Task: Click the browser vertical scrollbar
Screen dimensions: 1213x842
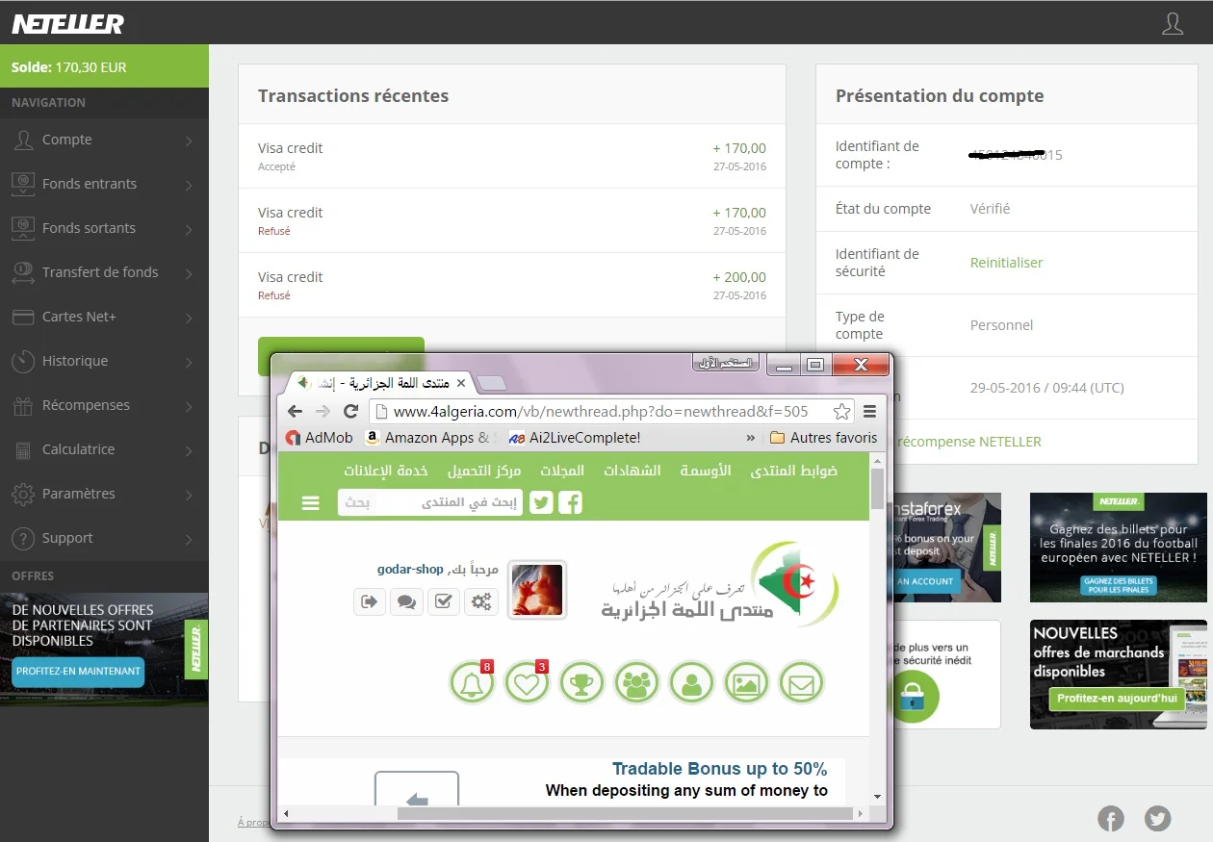Action: [x=876, y=625]
